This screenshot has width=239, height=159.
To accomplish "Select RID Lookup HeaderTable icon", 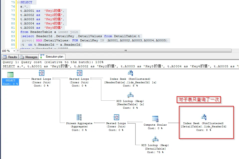I will tap(130, 95).
